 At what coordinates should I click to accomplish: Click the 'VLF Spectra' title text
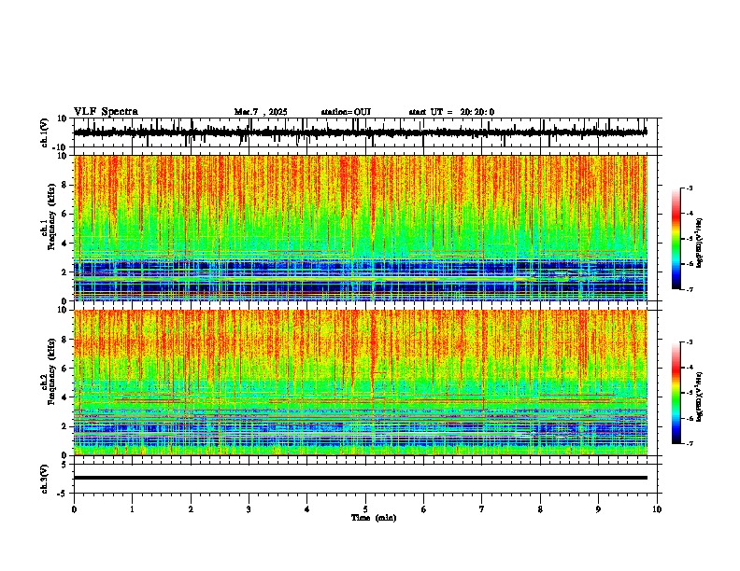pyautogui.click(x=106, y=112)
